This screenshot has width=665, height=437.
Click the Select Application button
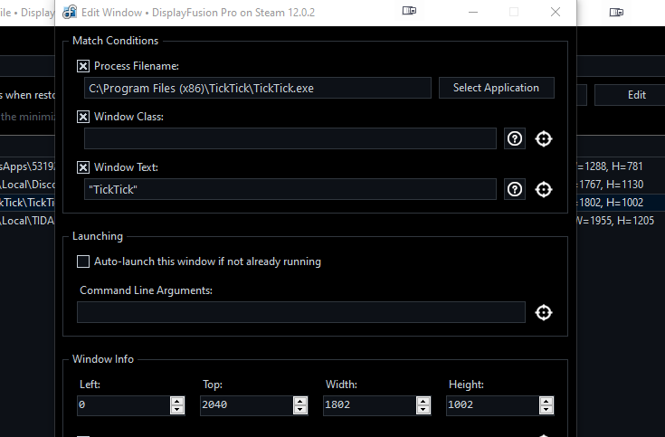click(496, 88)
